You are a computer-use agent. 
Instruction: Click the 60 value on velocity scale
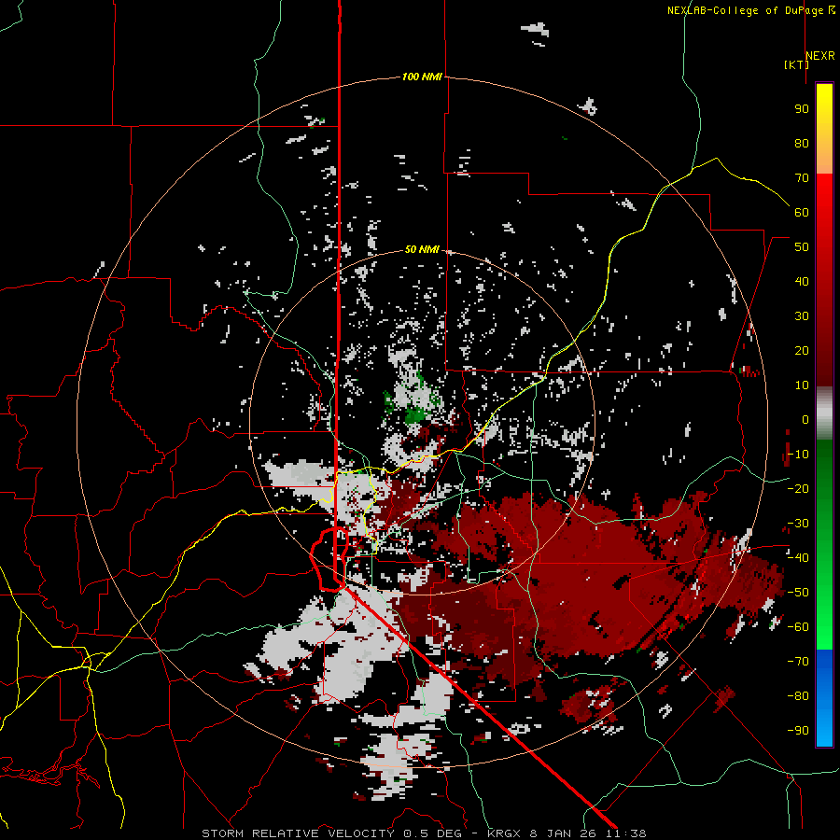[802, 213]
